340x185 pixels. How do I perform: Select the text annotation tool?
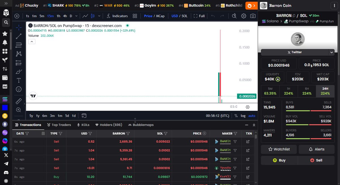tap(19, 80)
